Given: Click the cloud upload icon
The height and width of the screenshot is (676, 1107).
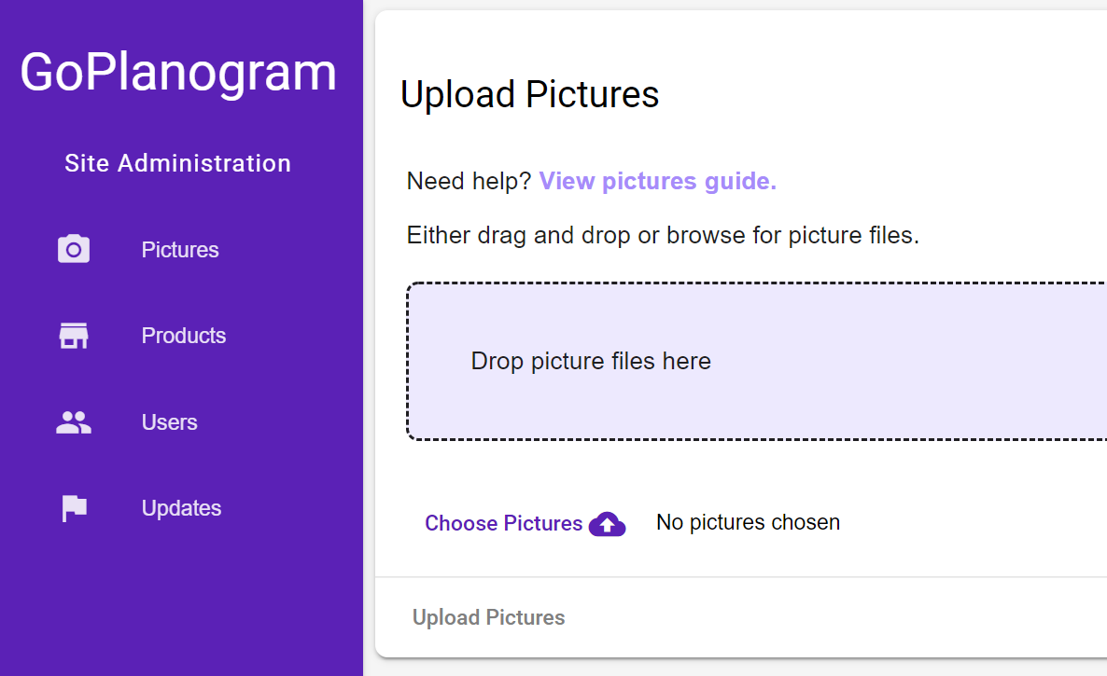Looking at the screenshot, I should 607,524.
